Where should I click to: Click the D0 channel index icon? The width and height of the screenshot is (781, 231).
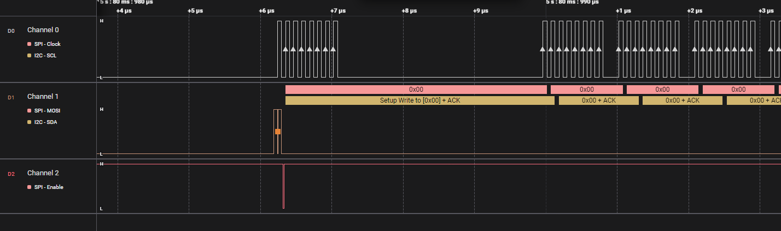(11, 31)
